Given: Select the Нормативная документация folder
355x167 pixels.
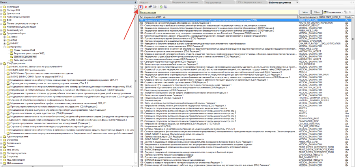Looking at the screenshot, I should [x=21, y=27].
